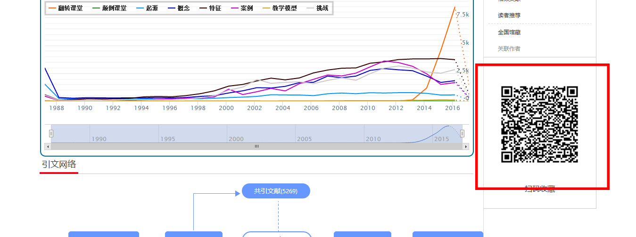Click the 2015 marker in the range navigator
Screen dimensions: 636x237
point(442,139)
